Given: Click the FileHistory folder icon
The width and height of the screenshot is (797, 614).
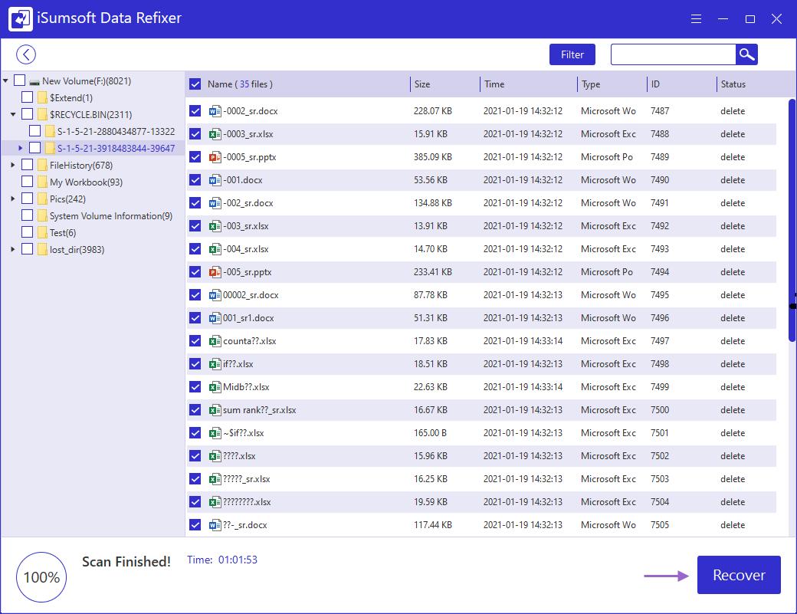Looking at the screenshot, I should tap(42, 165).
